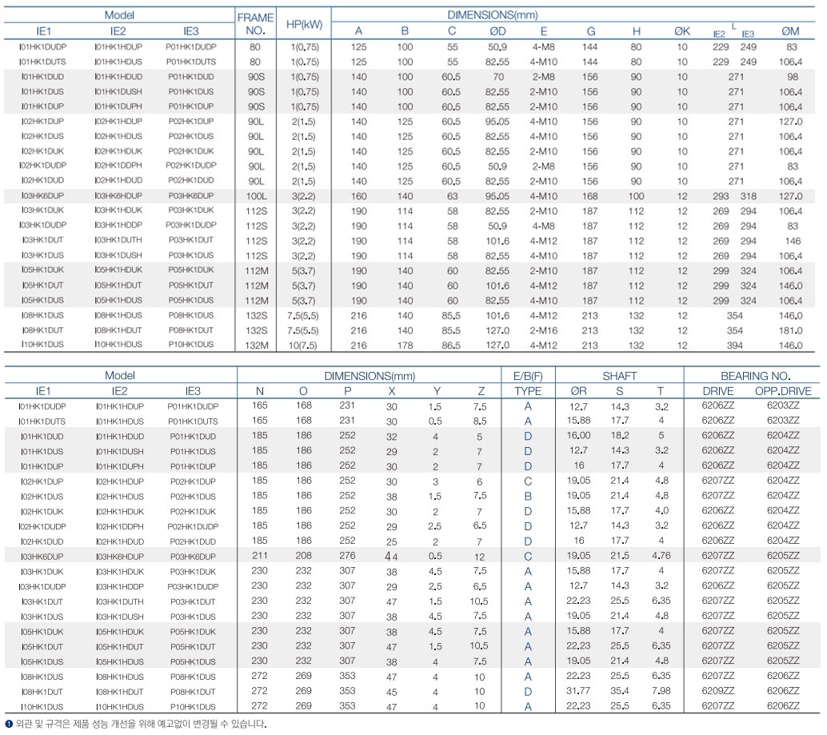Select P10HK1DUS in the table with FRAME NO.
The height and width of the screenshot is (735, 827).
point(191,344)
